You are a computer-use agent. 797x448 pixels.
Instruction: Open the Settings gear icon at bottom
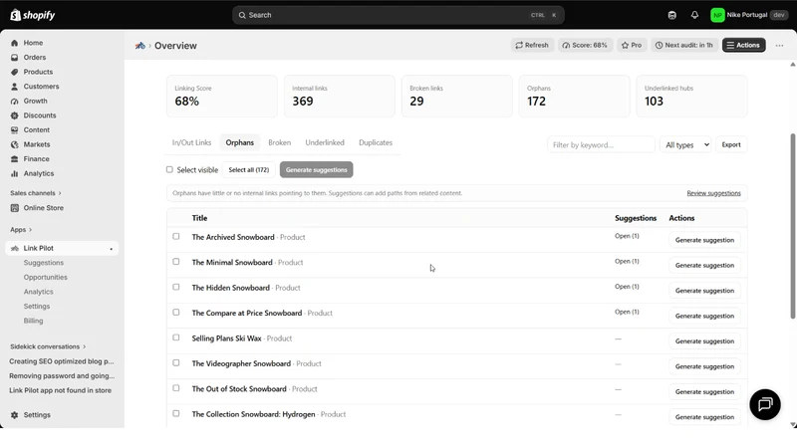[14, 415]
